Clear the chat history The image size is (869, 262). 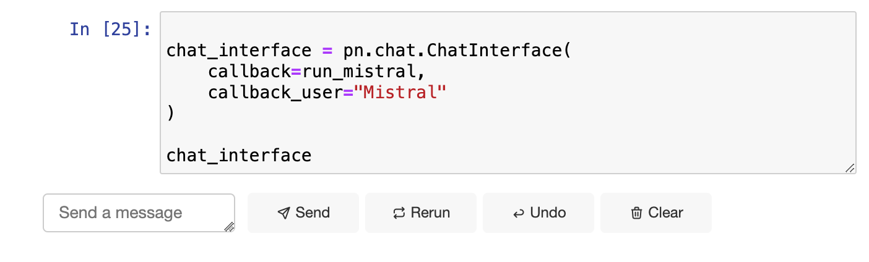tap(656, 213)
